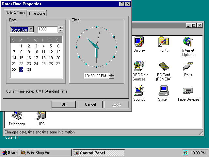Expand the month dropdown showing November
The image size is (209, 157).
pos(31,29)
